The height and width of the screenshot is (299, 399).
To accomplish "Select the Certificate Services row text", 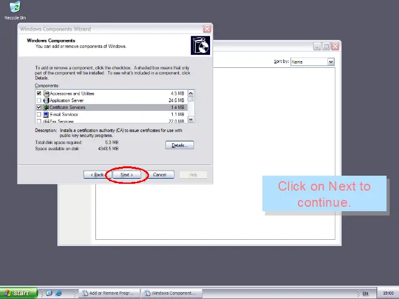I will click(67, 107).
